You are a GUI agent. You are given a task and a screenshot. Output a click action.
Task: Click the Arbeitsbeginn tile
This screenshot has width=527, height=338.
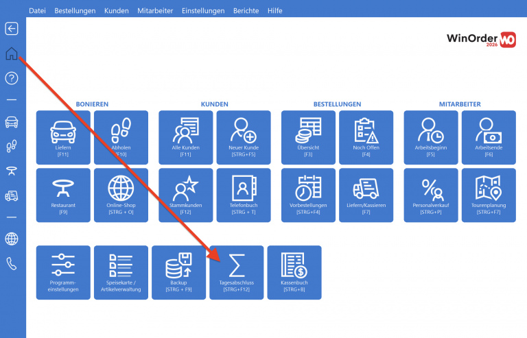click(431, 137)
